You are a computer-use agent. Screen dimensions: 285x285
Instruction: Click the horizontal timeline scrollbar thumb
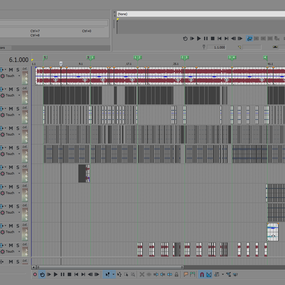[x=110, y=267]
